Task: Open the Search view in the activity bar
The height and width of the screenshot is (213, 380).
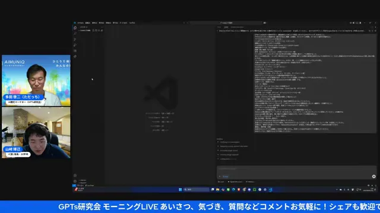Action: 75,33
